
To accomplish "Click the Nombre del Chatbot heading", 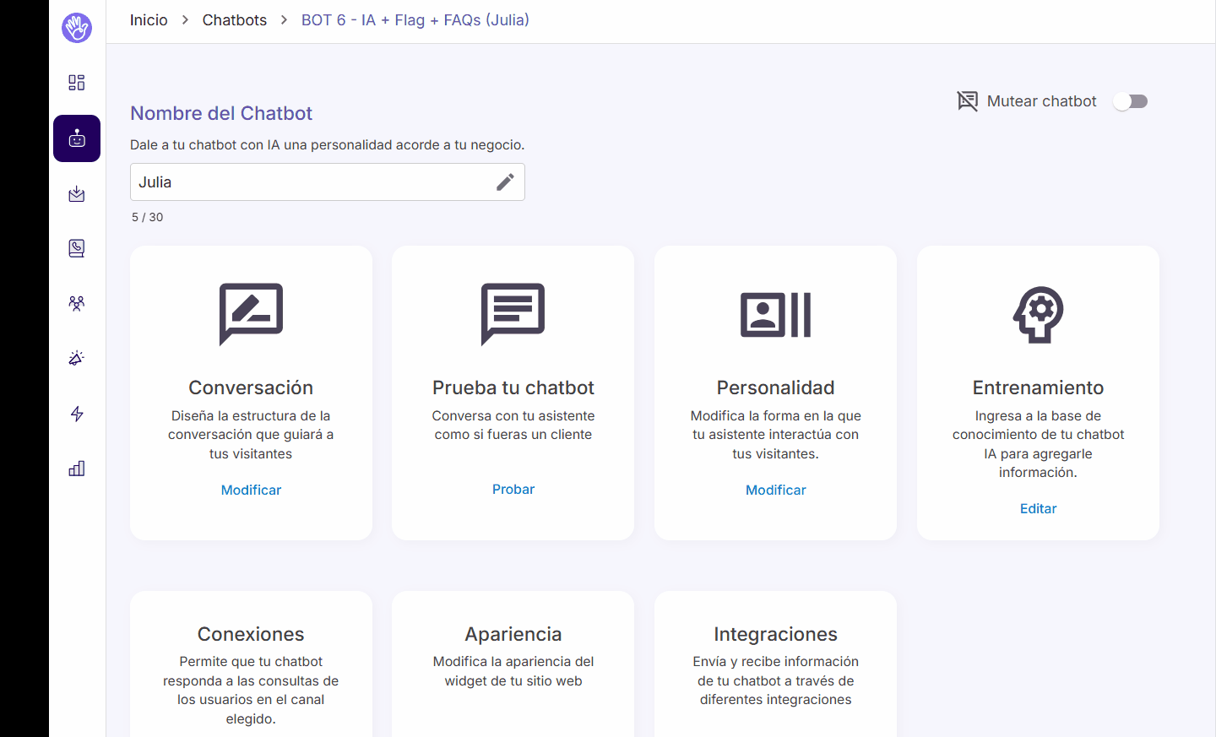I will point(221,113).
